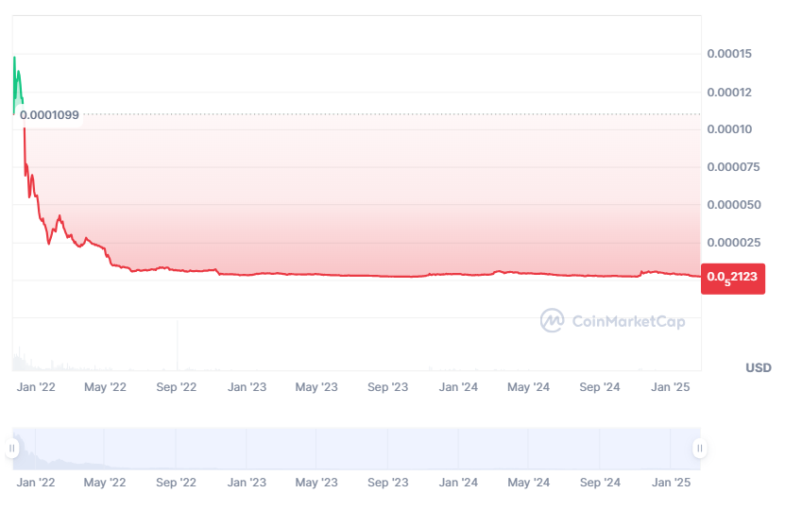Click Sep '24 in the bottom range navigator labels
The image size is (785, 510).
[x=599, y=483]
